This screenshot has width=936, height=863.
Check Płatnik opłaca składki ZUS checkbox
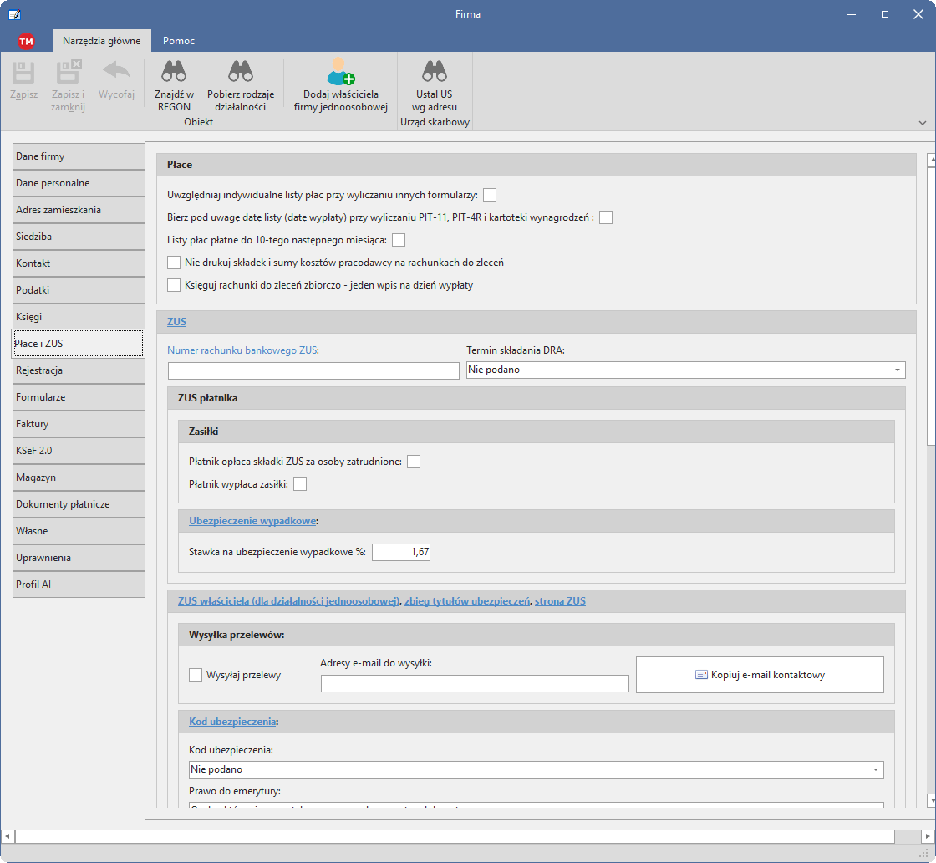(413, 462)
